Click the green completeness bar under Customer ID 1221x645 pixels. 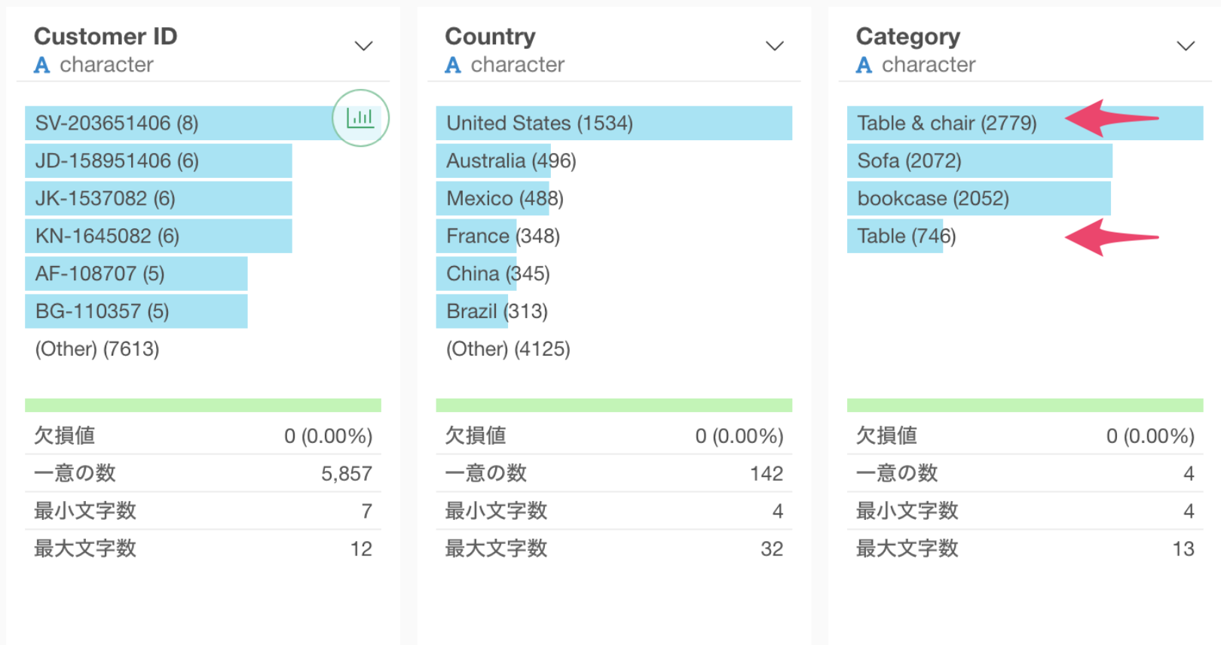click(203, 405)
